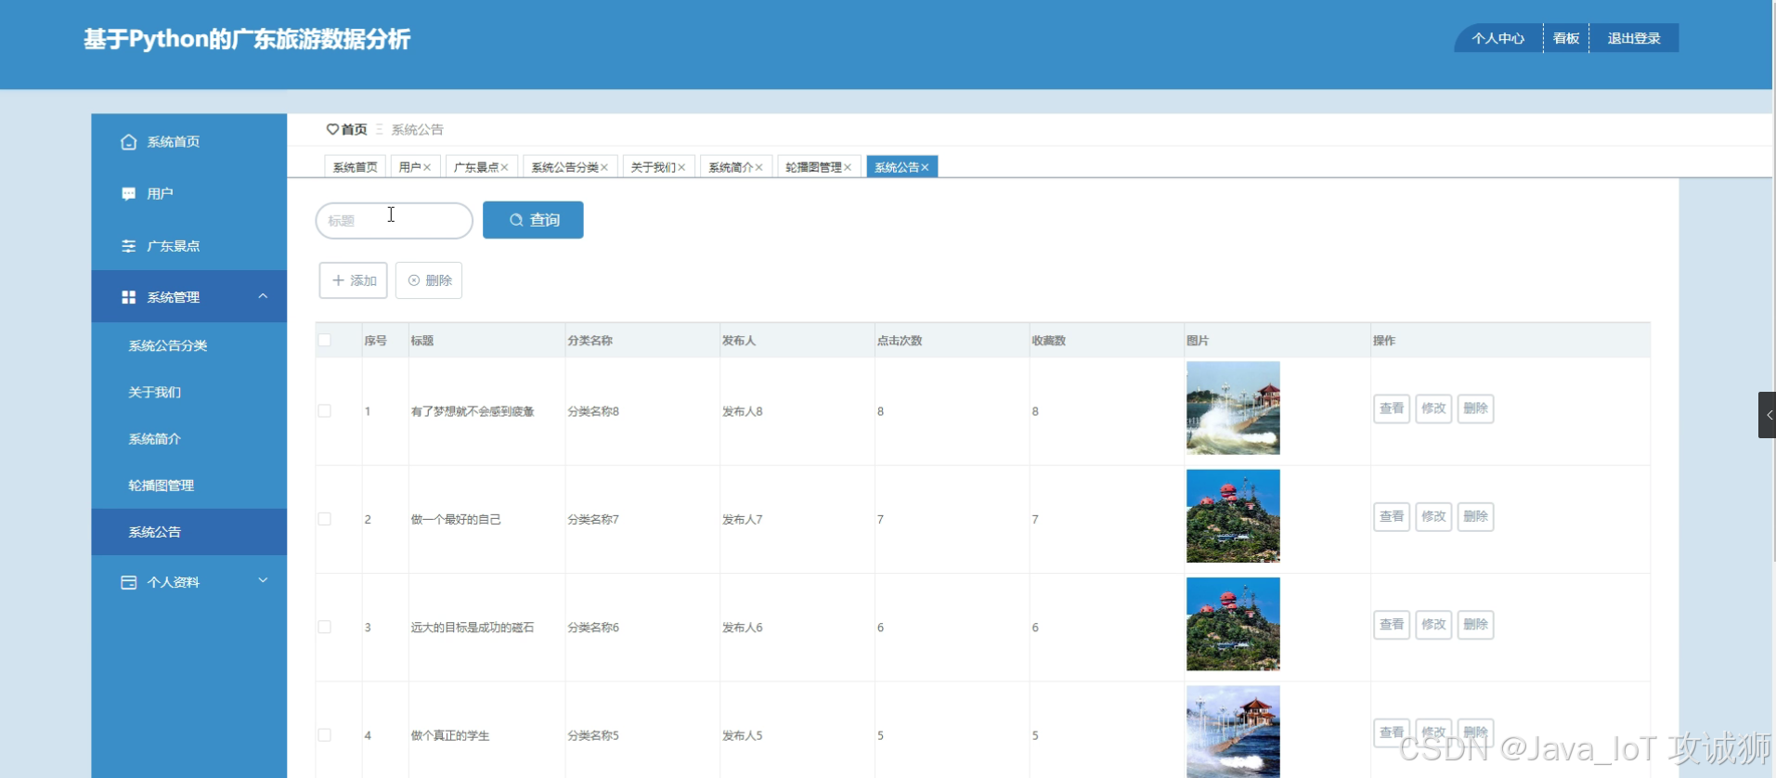Open the image thumbnail in row 发布人6
This screenshot has width=1776, height=778.
[x=1233, y=625]
